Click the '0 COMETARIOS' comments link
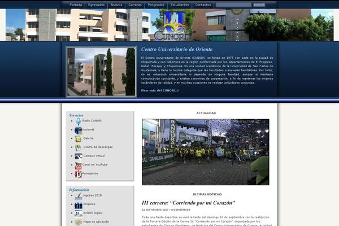 [x=181, y=210]
